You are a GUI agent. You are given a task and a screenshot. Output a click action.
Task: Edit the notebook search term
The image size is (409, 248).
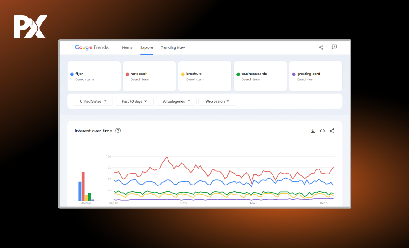coord(149,76)
